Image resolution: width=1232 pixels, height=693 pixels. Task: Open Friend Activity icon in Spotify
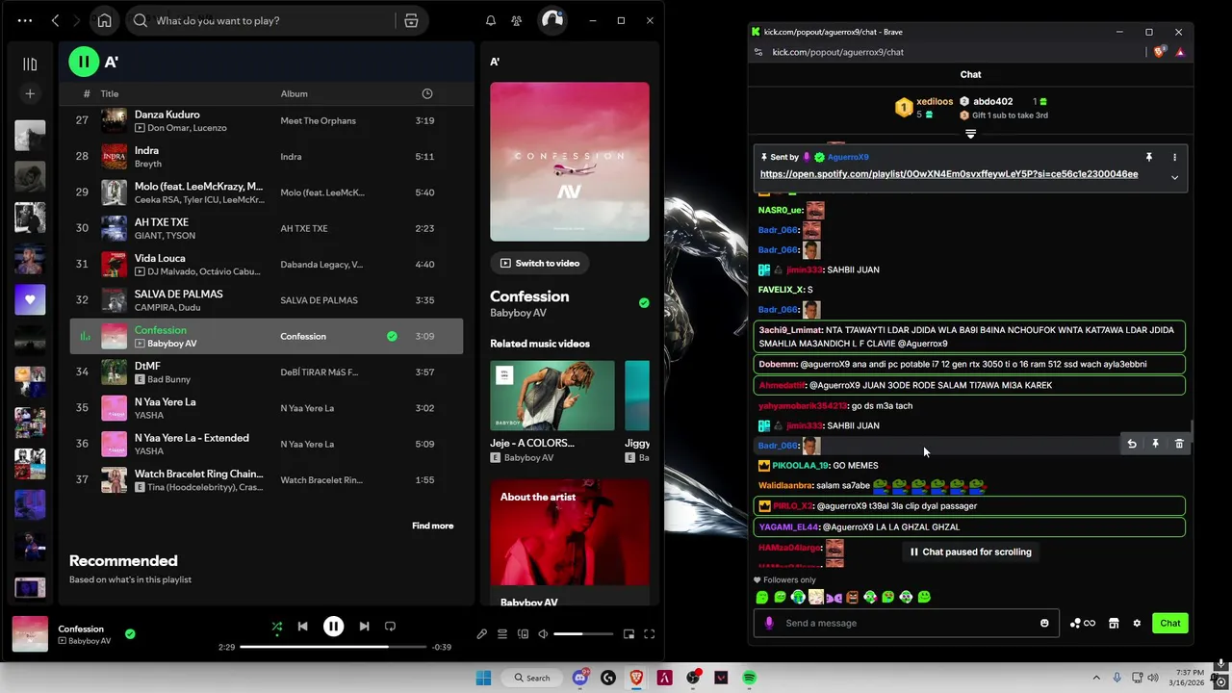coord(517,20)
